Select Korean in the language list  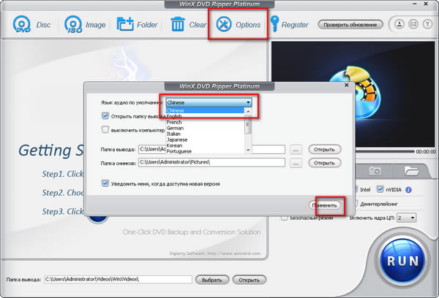coord(205,145)
